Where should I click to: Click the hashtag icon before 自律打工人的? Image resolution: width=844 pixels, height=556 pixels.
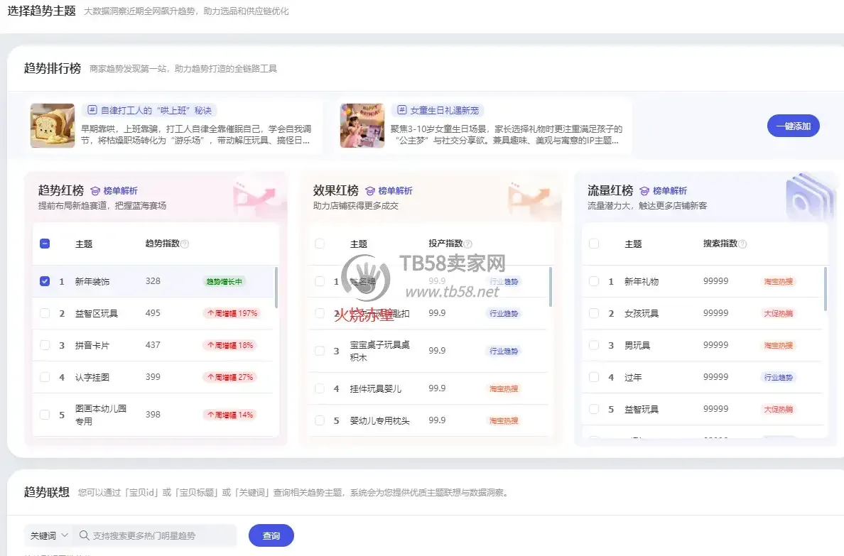click(92, 110)
